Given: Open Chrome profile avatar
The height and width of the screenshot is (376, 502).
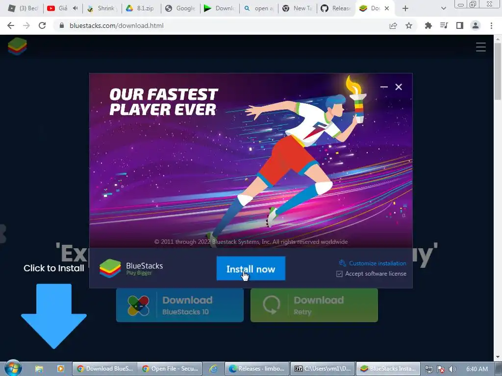Looking at the screenshot, I should click(x=476, y=25).
